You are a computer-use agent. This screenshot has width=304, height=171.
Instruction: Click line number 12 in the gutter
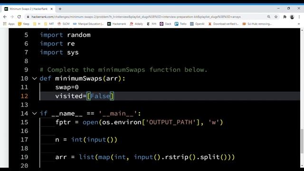(x=24, y=96)
